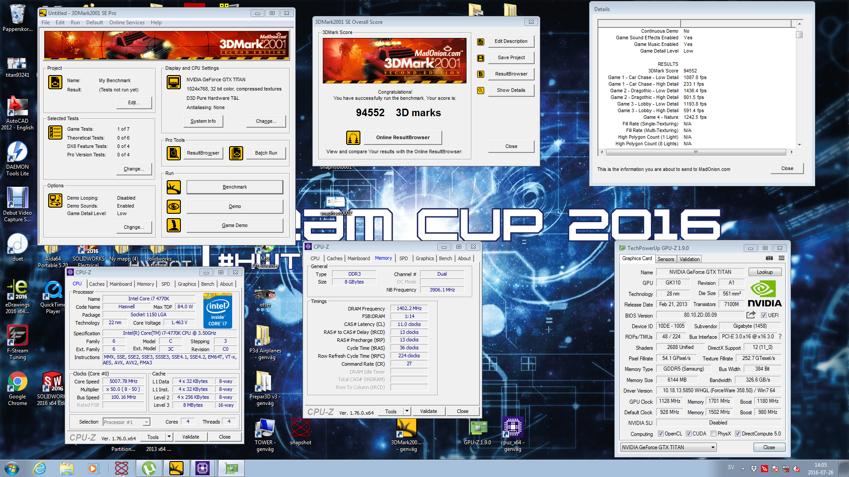Click the Details horizontal scrollbar right arrow
This screenshot has height=477, width=849.
click(x=792, y=152)
